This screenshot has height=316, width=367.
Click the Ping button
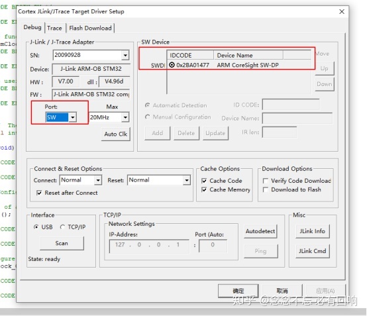pyautogui.click(x=261, y=251)
